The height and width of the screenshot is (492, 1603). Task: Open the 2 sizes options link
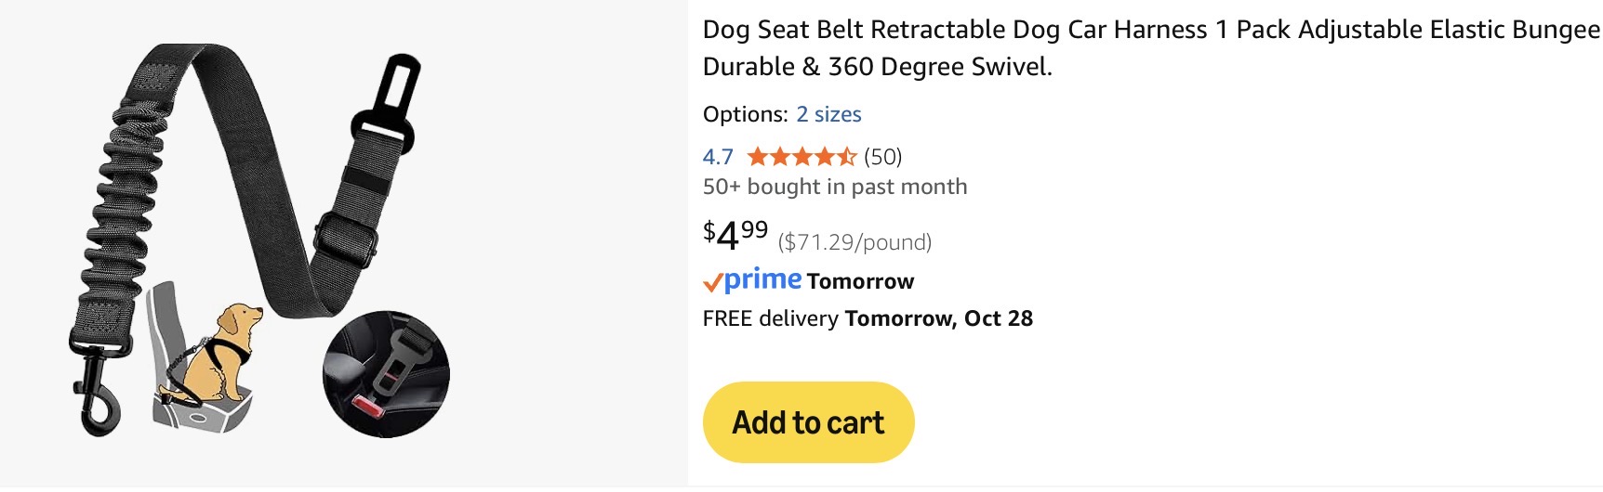pyautogui.click(x=828, y=114)
